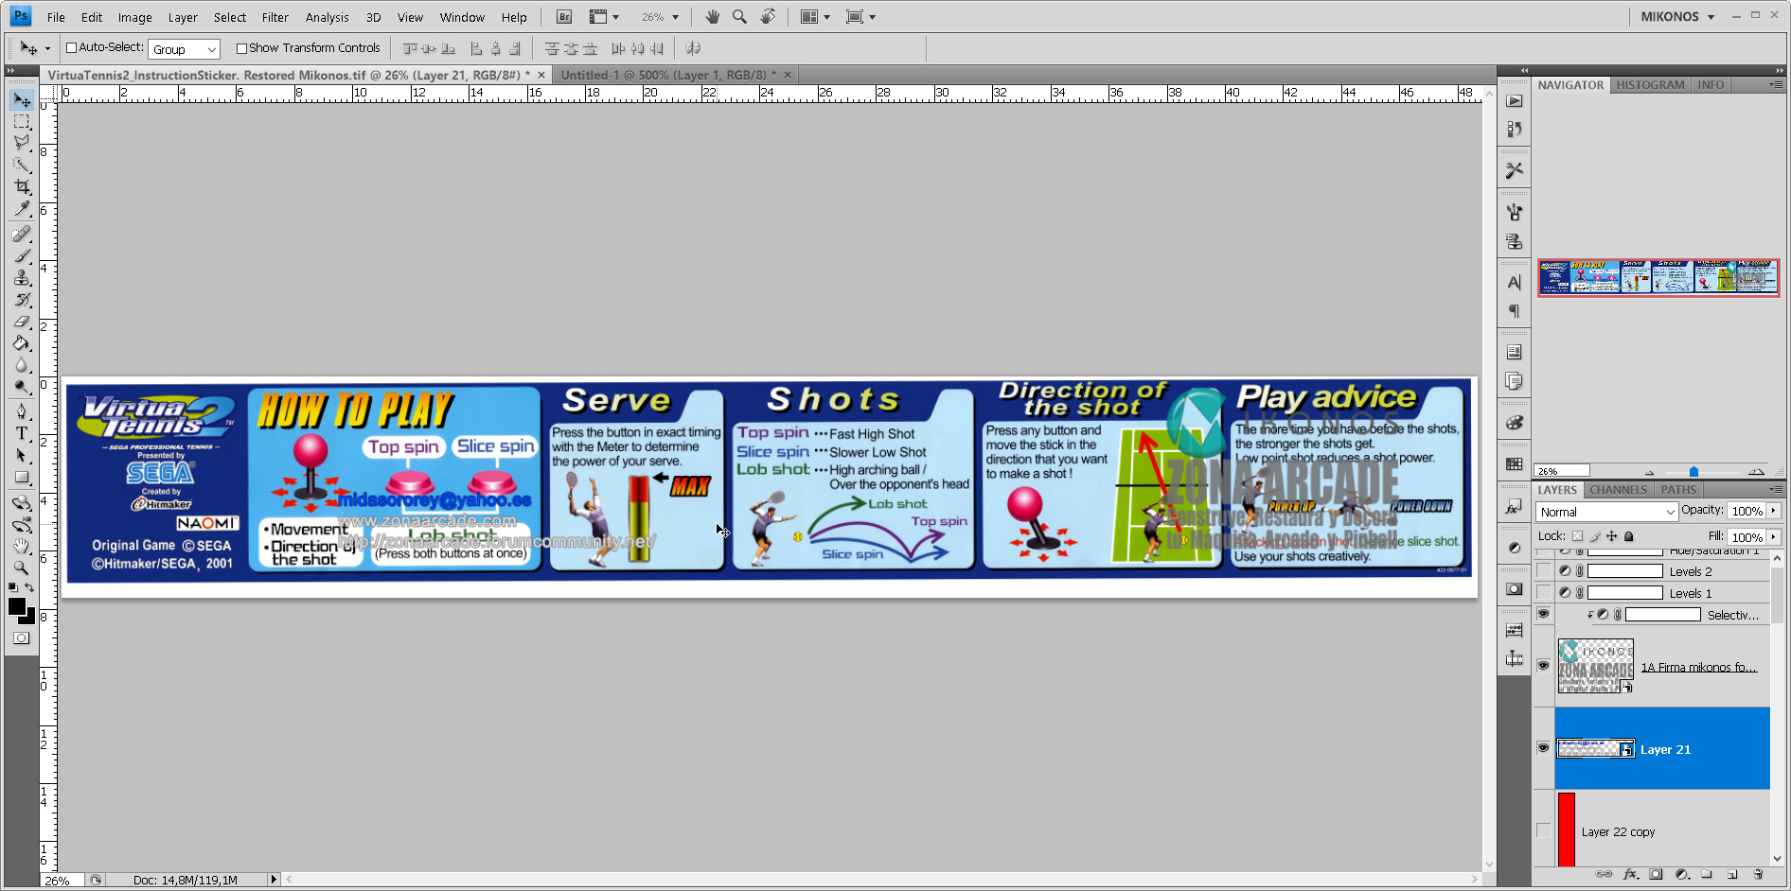Image resolution: width=1791 pixels, height=891 pixels.
Task: Open Bridge via the Launch Bridge icon
Action: [563, 16]
